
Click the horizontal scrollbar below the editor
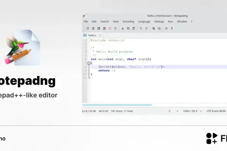pyautogui.click(x=117, y=105)
